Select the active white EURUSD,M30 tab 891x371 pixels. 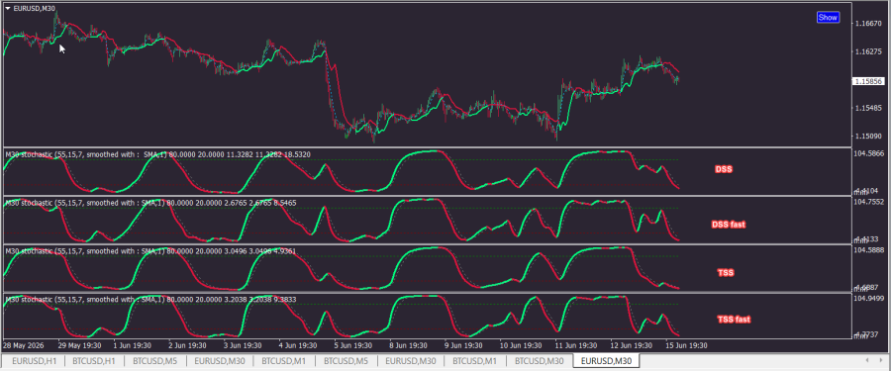(606, 360)
